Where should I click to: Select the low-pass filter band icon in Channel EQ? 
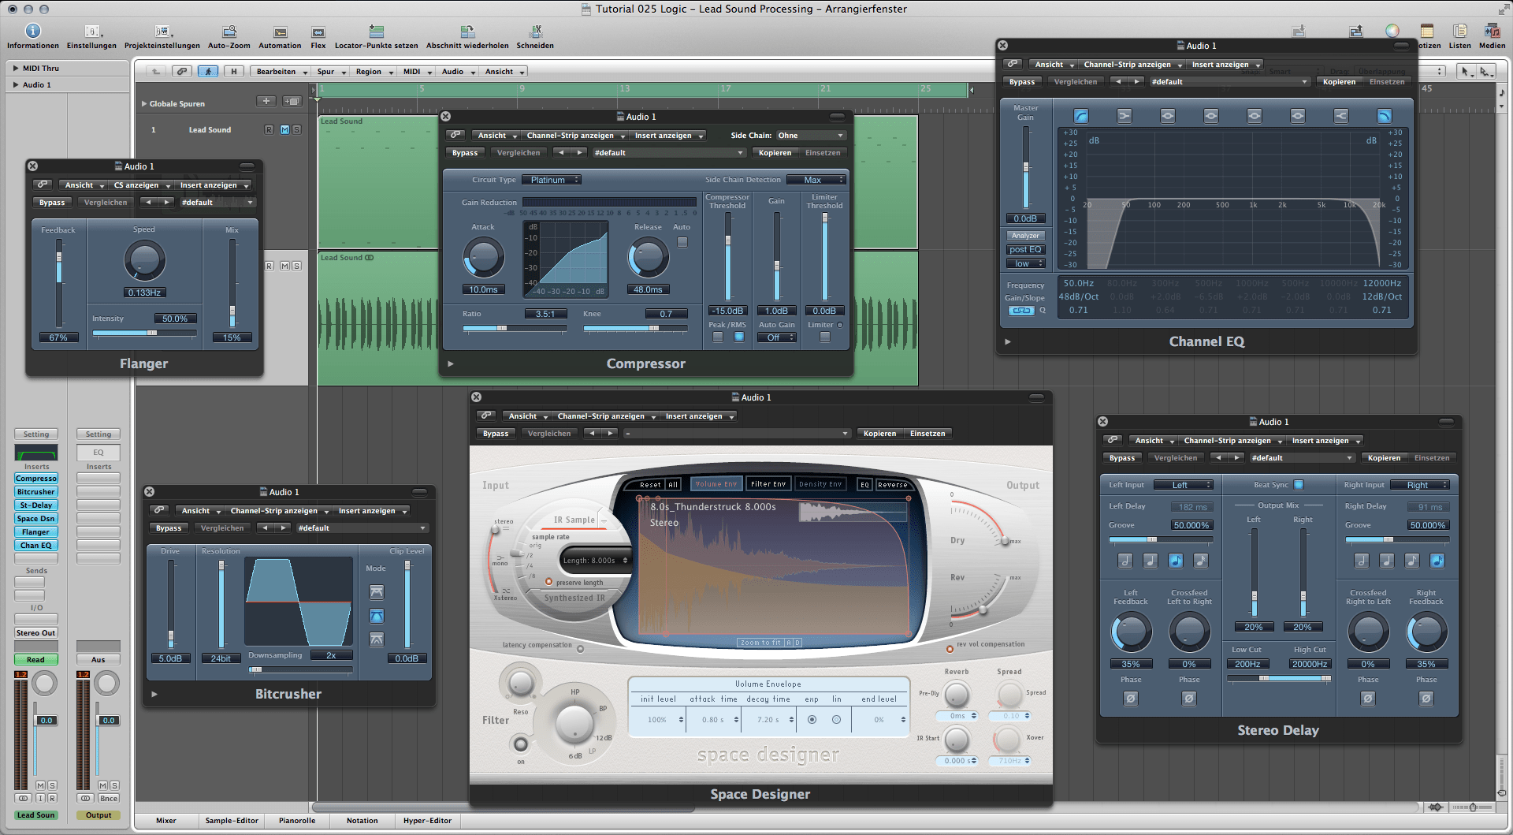coord(1384,116)
